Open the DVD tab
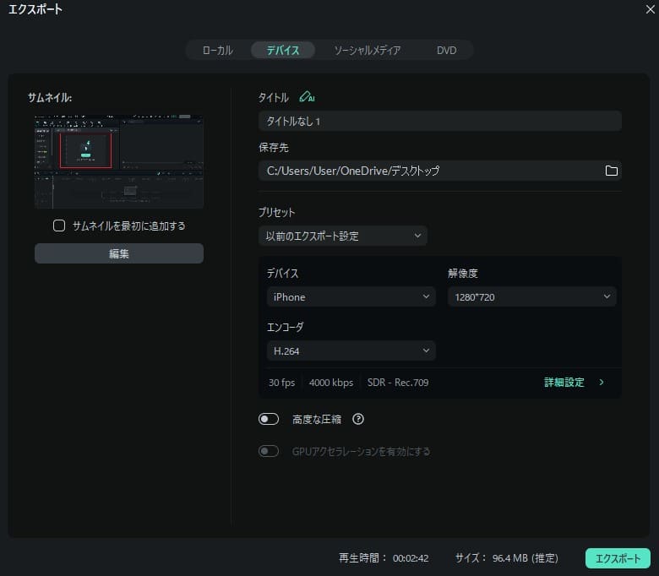The width and height of the screenshot is (659, 576). click(446, 51)
